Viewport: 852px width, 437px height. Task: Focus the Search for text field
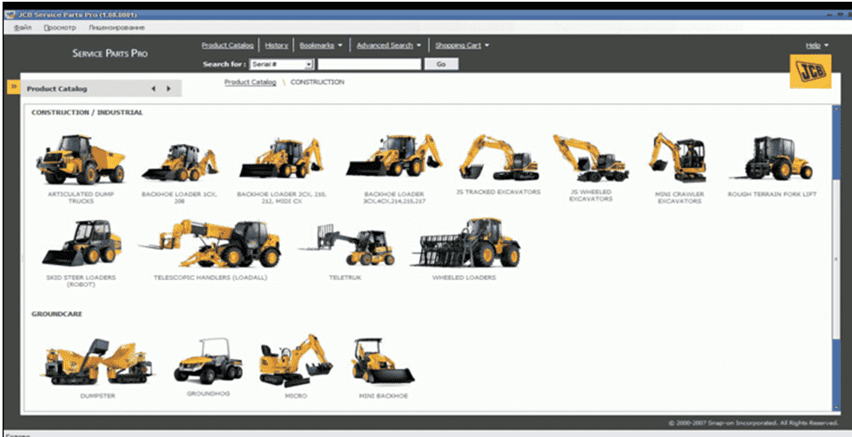coord(369,64)
